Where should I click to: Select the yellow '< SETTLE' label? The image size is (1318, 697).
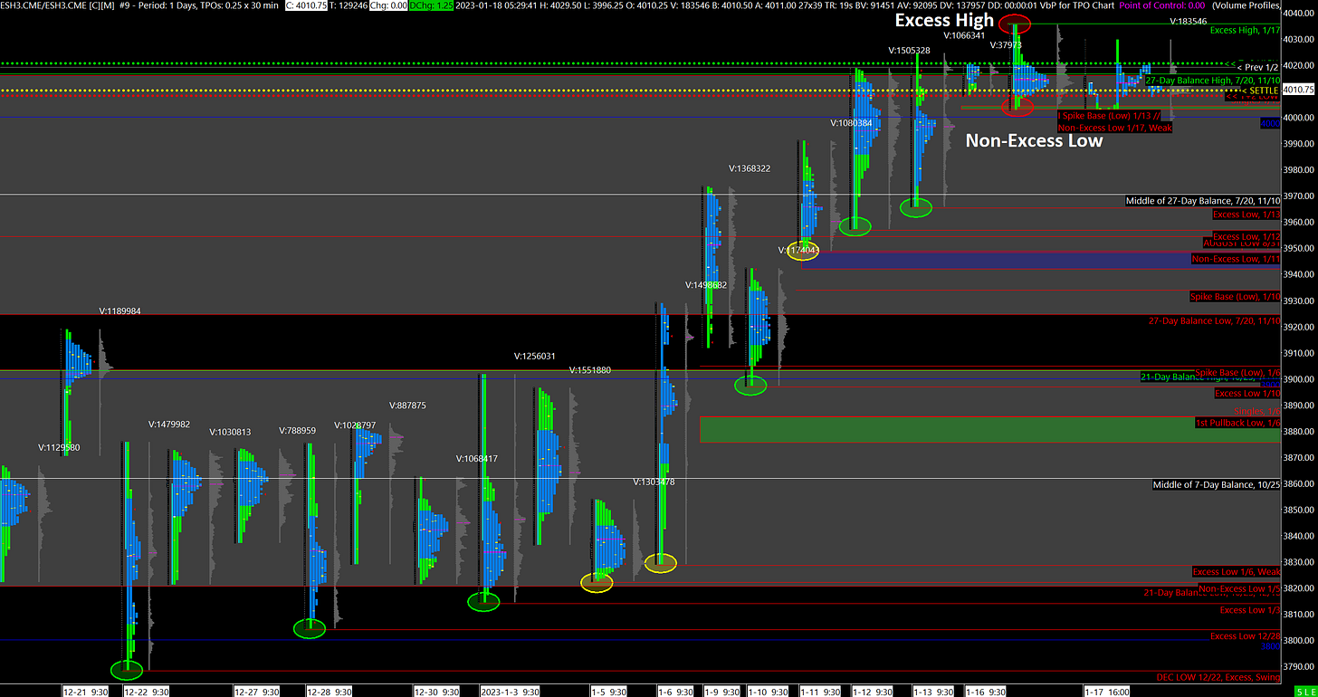tap(1259, 91)
